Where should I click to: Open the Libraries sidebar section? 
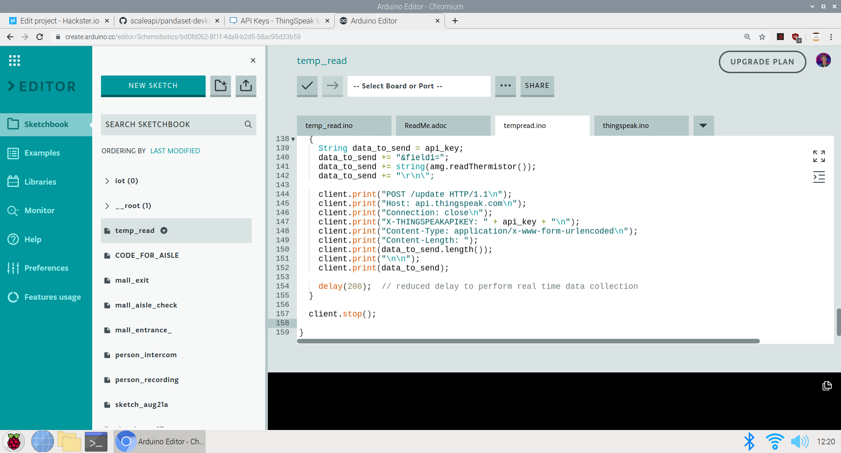(40, 182)
